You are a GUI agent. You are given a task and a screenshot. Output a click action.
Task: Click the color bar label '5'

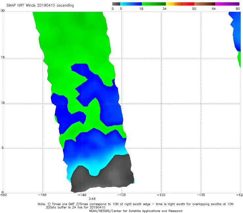coord(121,9)
